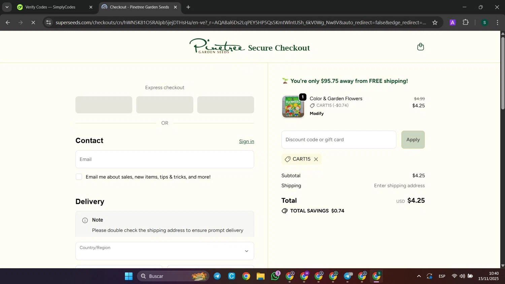
Task: Open the purple A extension icon
Action: (x=452, y=23)
